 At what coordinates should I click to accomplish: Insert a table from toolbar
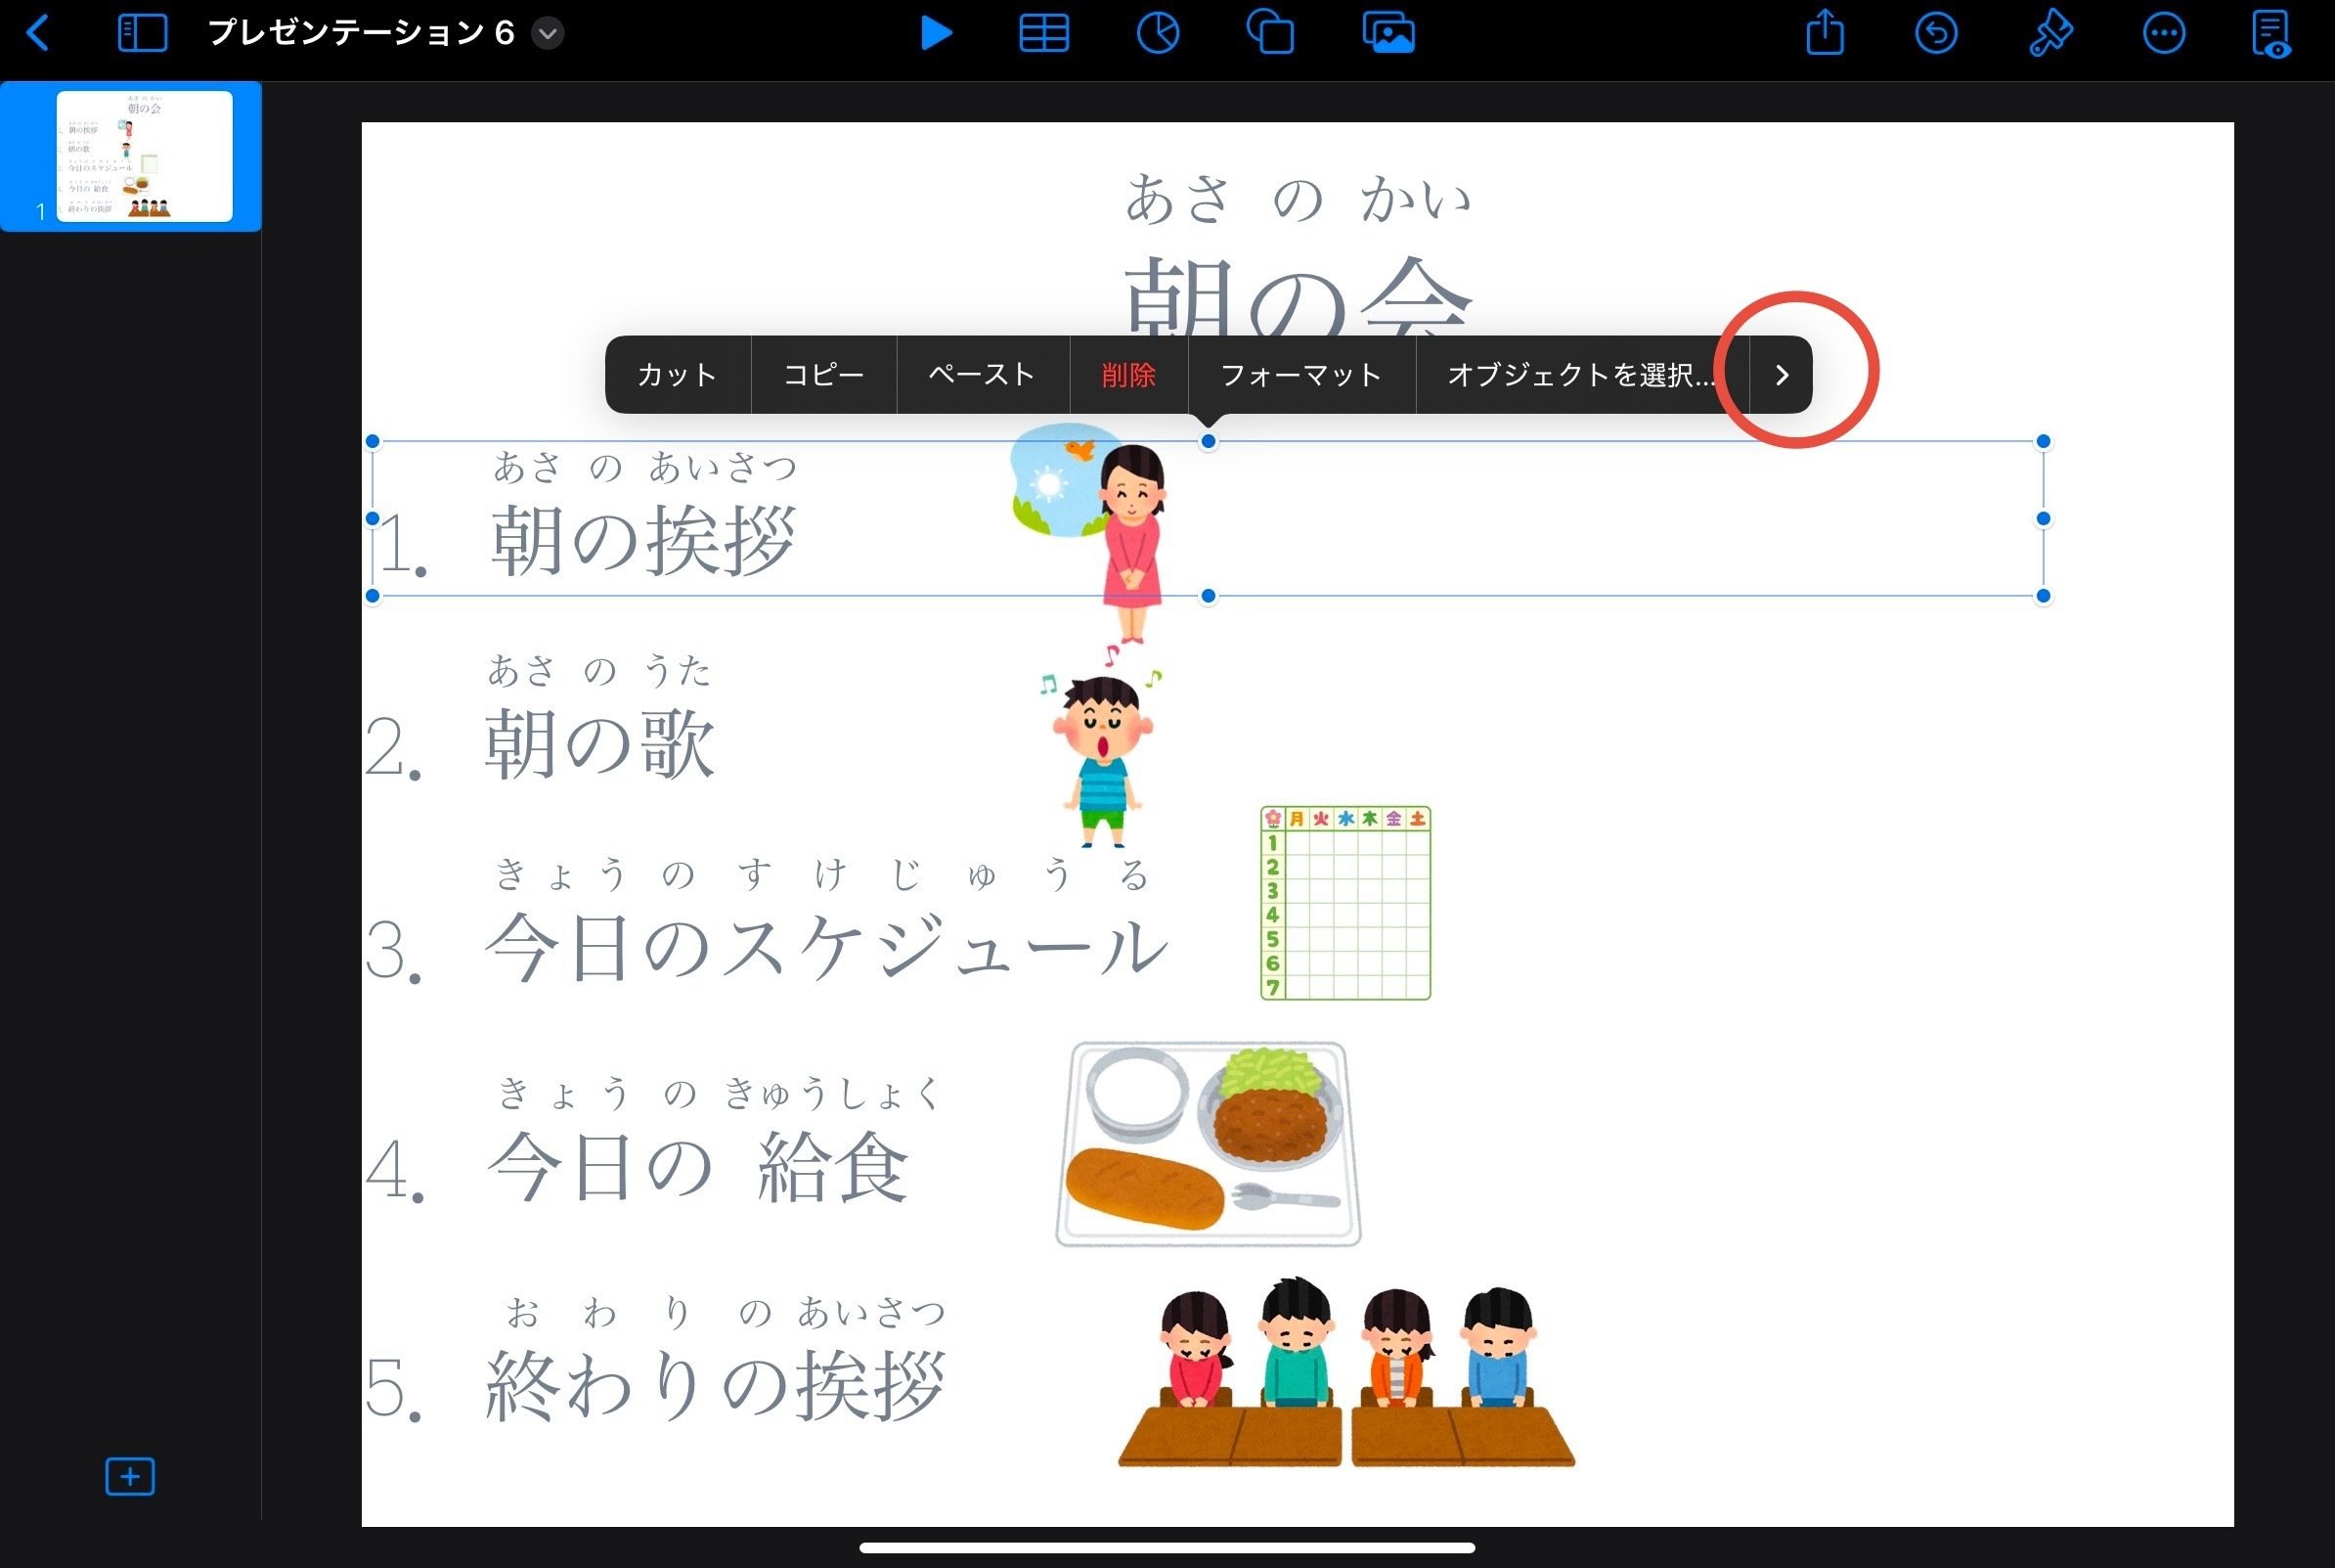pos(1043,33)
